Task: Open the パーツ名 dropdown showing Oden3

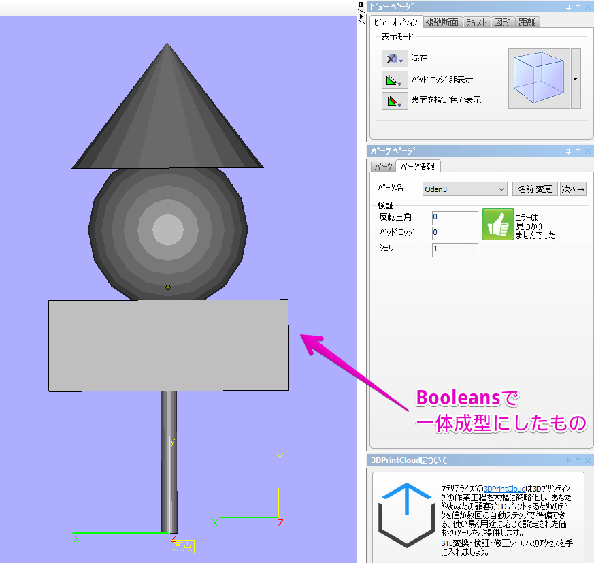Action: 464,189
